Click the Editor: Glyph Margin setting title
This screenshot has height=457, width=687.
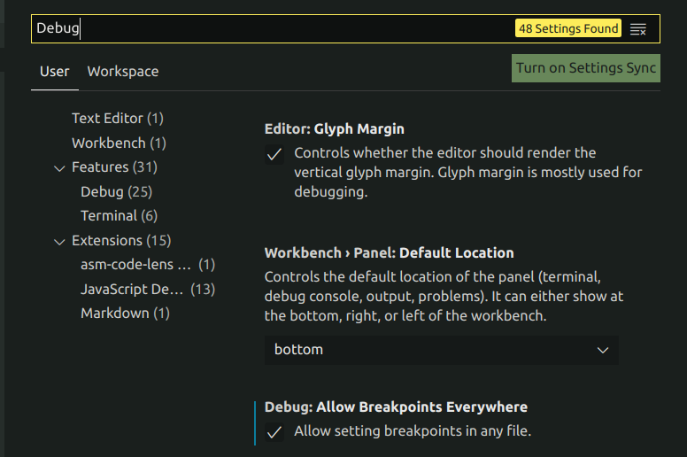pos(334,129)
